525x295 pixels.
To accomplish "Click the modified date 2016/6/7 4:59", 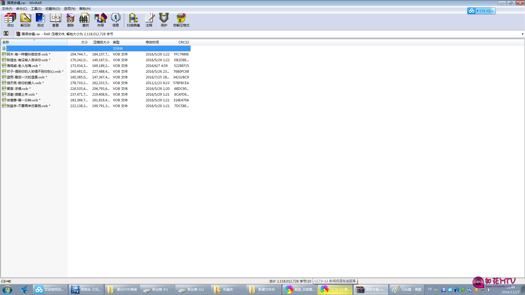I will point(157,66).
